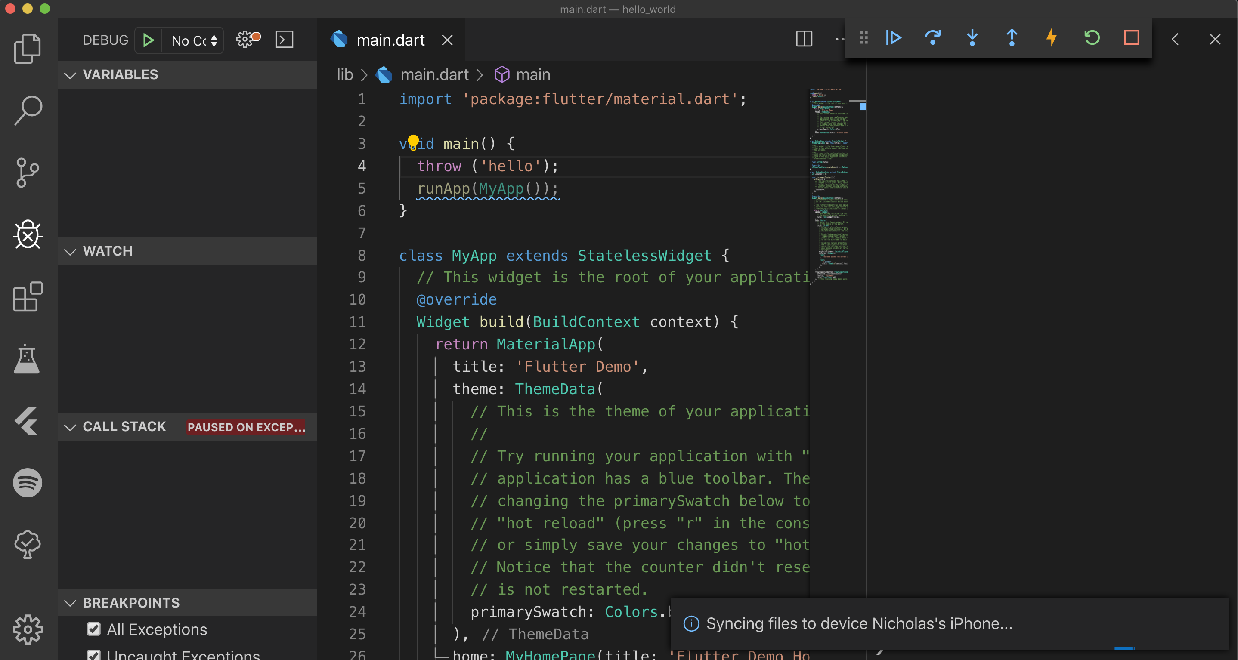Restart the debug session
This screenshot has height=660, width=1238.
point(1091,38)
